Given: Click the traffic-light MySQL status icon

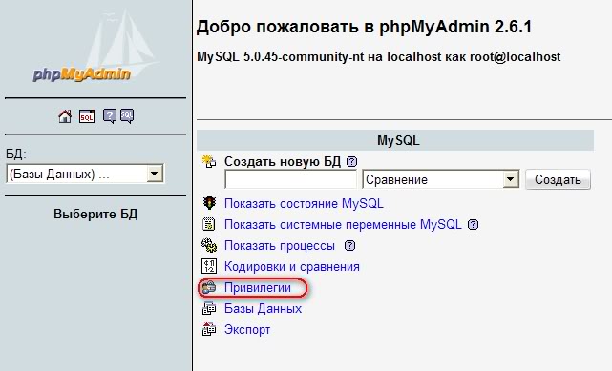Looking at the screenshot, I should tap(209, 203).
